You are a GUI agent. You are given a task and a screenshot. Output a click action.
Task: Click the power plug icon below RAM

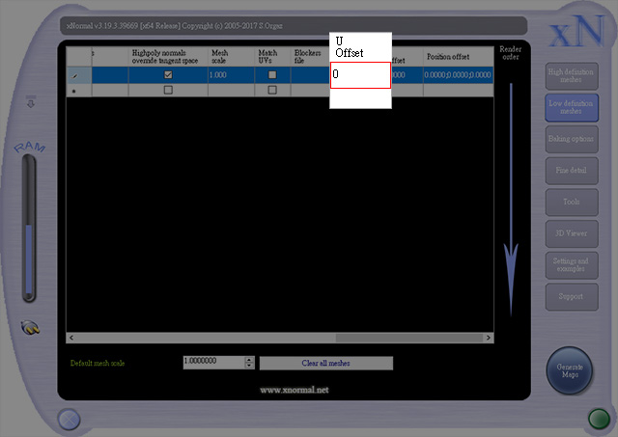pos(30,328)
